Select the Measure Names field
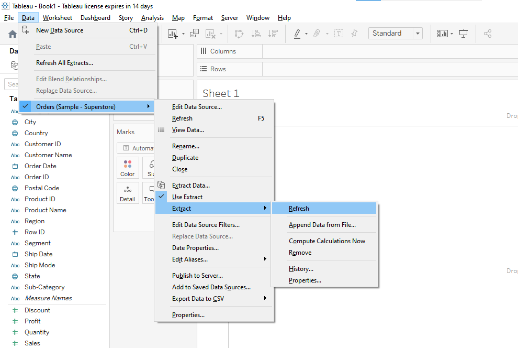The height and width of the screenshot is (348, 518). (48, 298)
